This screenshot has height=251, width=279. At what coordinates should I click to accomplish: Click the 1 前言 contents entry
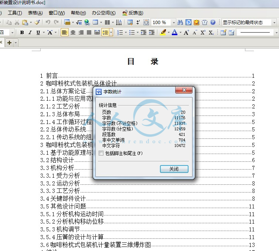pos(147,76)
